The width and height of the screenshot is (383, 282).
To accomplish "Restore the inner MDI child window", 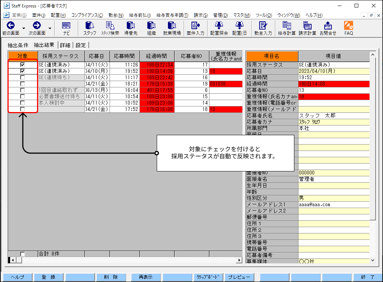I will [x=371, y=15].
